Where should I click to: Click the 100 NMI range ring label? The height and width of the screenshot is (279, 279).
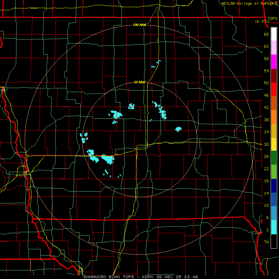(x=139, y=25)
